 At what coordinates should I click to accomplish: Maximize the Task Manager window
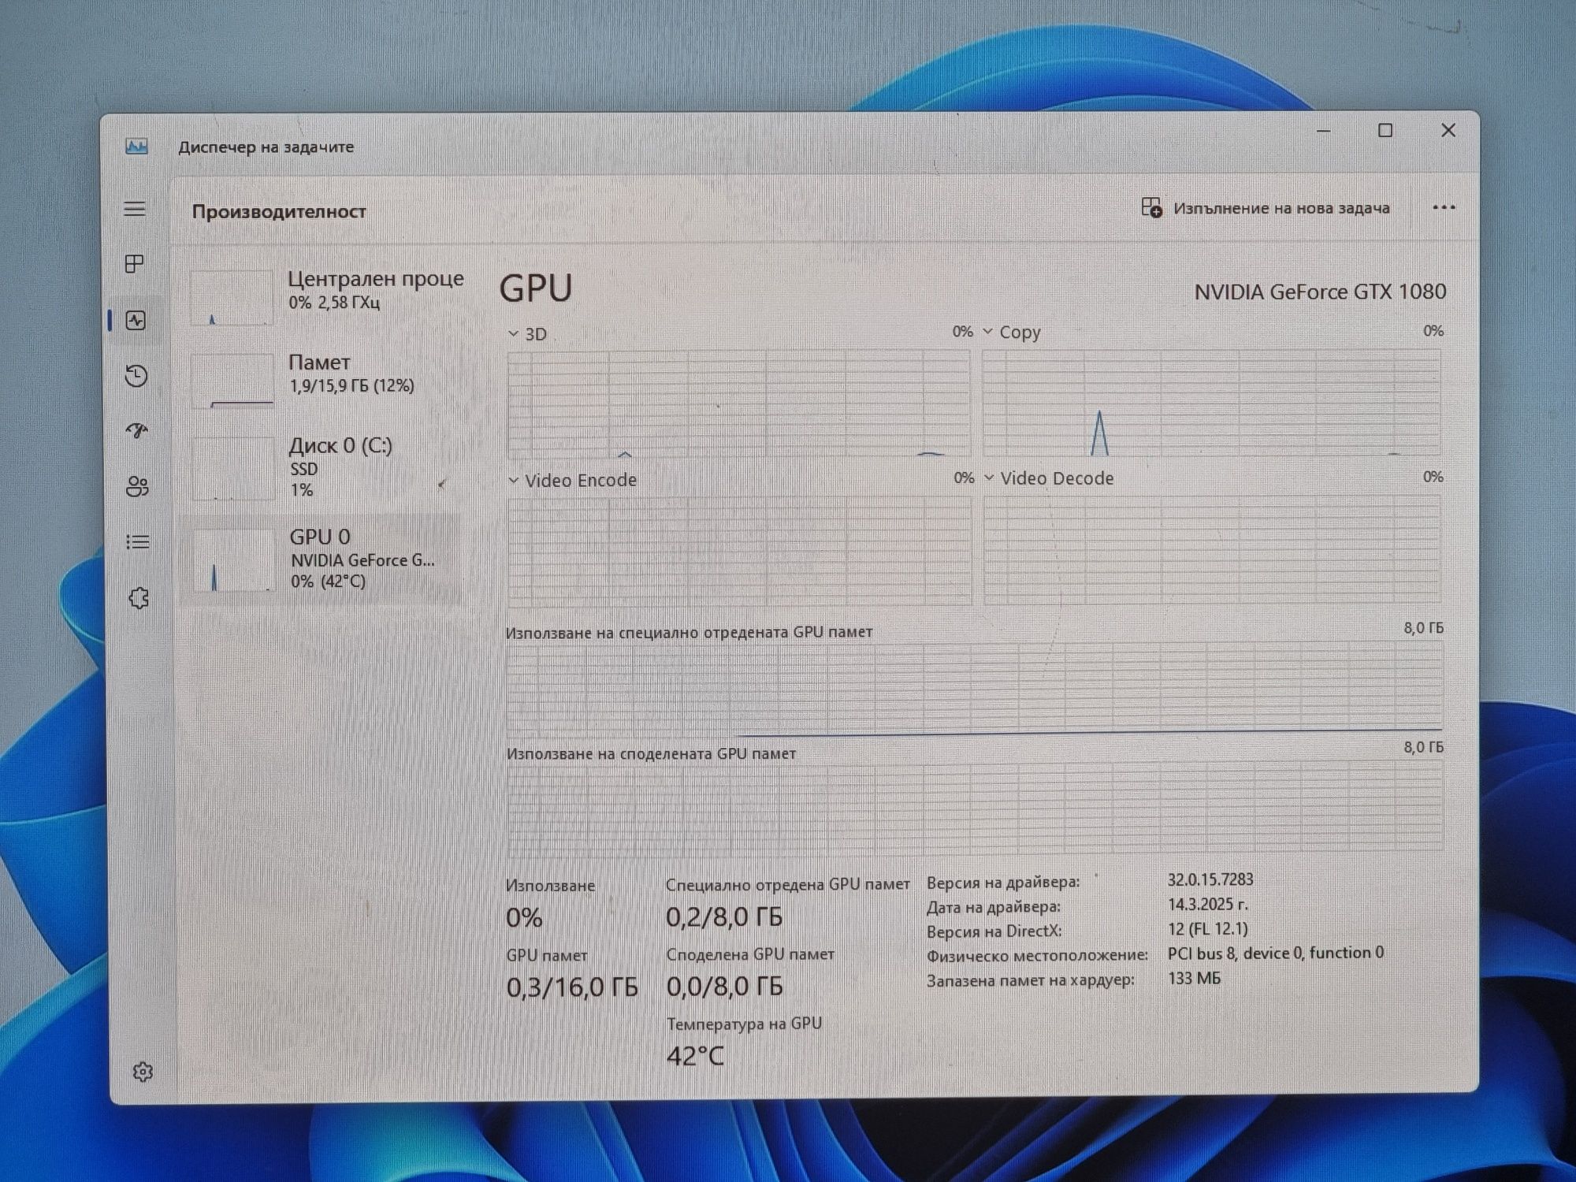1385,130
